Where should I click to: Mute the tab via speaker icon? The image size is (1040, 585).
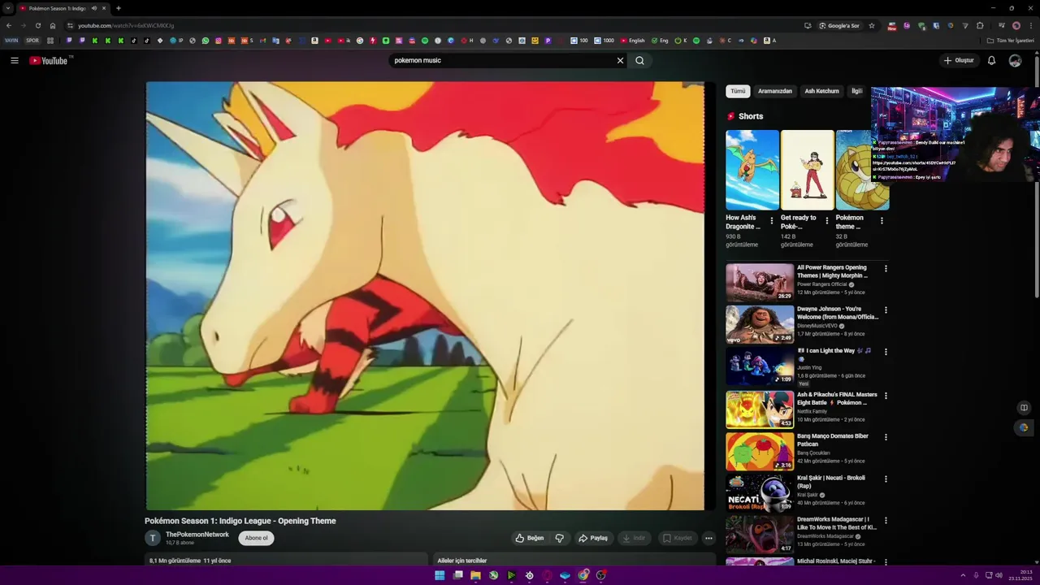coord(94,8)
